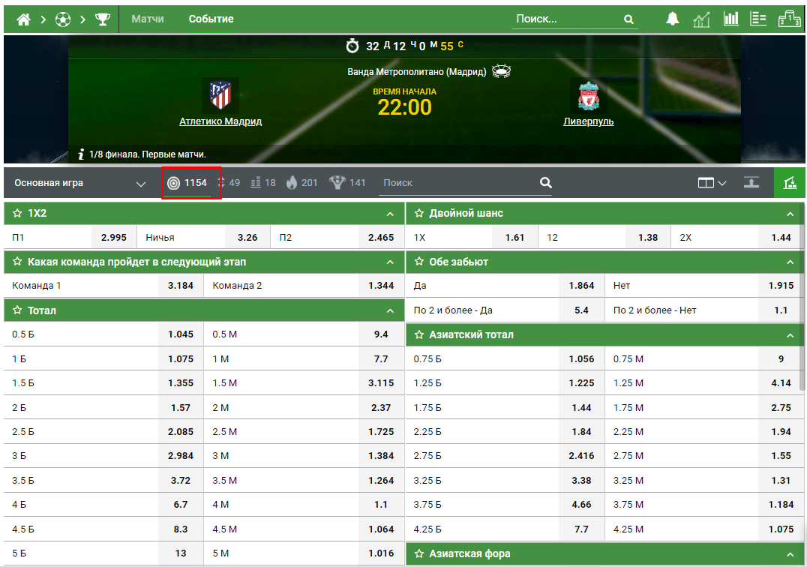Screen dimensions: 807x567
Task: Open the notifications bell icon
Action: pyautogui.click(x=673, y=19)
